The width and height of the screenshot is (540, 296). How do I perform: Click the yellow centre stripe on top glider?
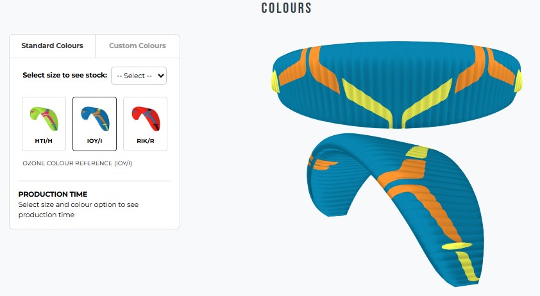tap(397, 103)
